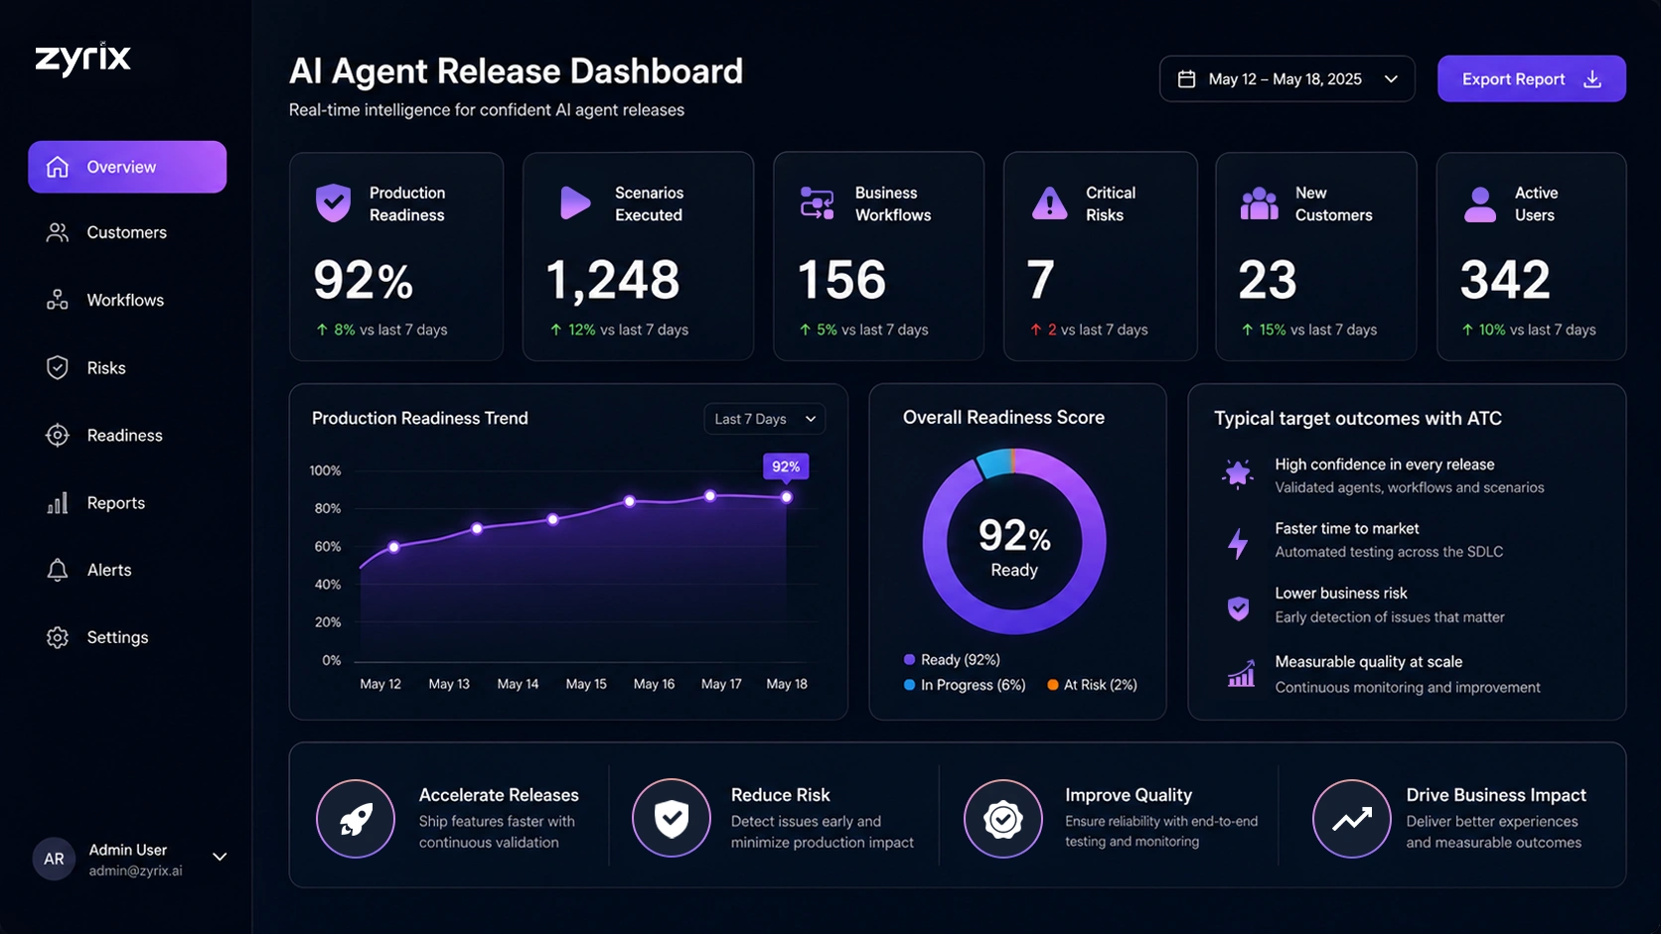Click the download icon on Export Report
The height and width of the screenshot is (934, 1661).
[1592, 79]
